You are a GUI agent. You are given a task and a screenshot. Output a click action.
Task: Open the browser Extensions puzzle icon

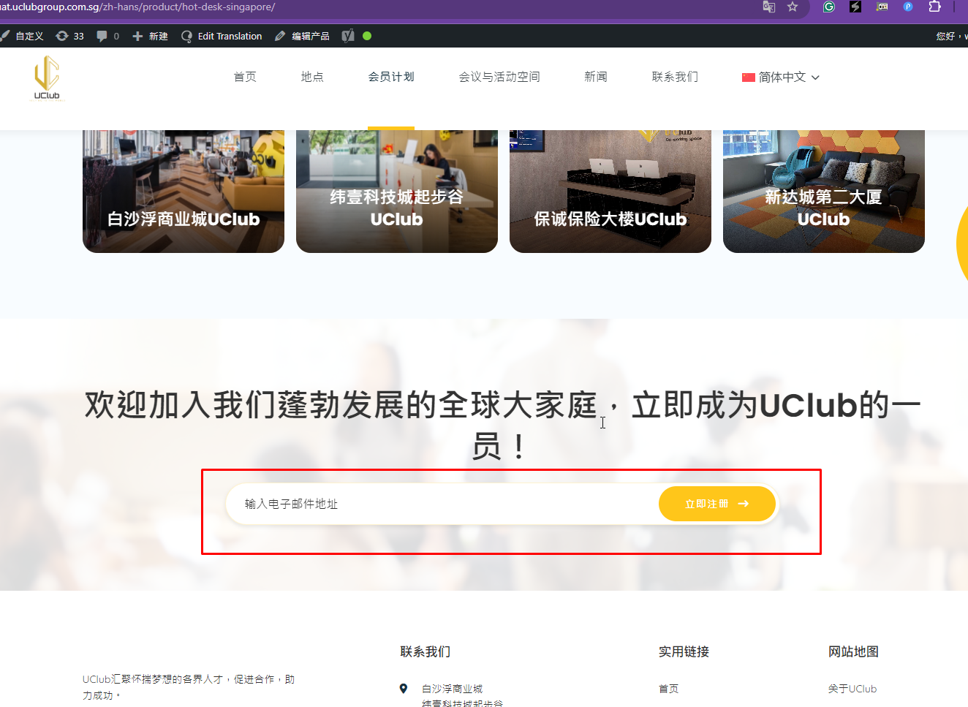pos(934,7)
